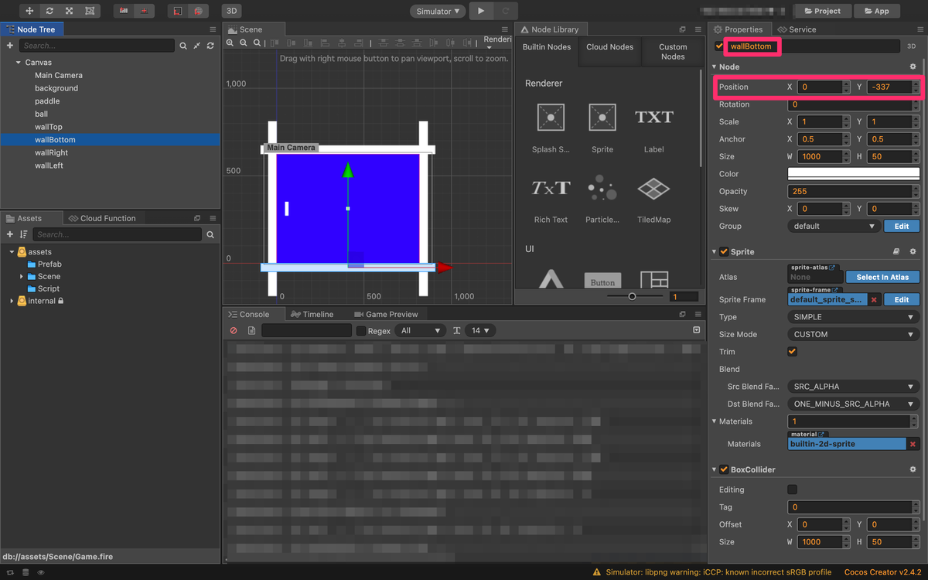Select the rotate transform tool

click(x=50, y=11)
